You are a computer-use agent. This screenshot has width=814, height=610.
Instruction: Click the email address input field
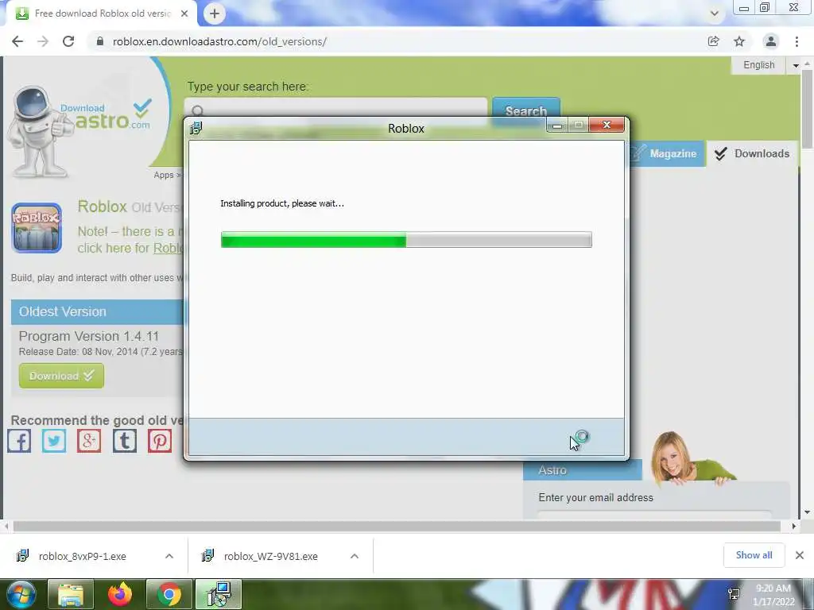point(654,515)
